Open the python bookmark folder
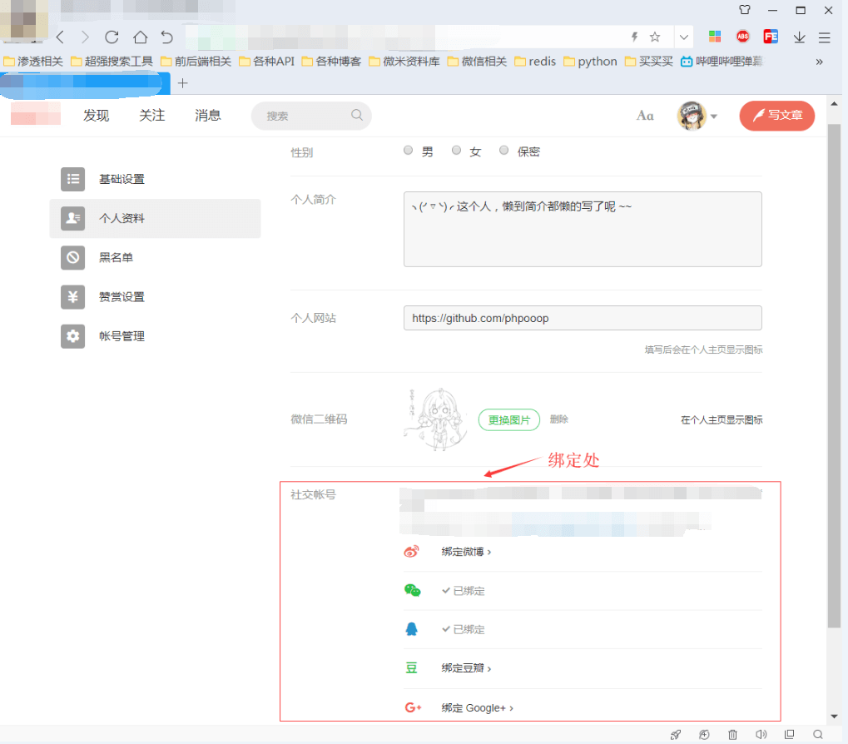Screen dimensions: 848x744 (x=590, y=62)
